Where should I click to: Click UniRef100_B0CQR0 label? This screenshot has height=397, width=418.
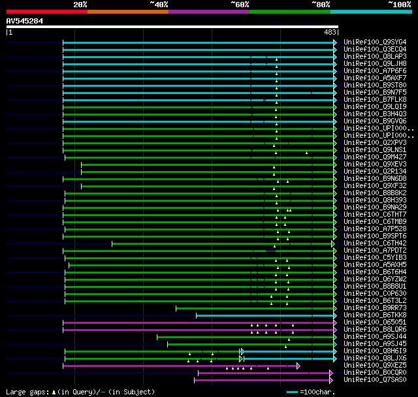tap(375, 373)
